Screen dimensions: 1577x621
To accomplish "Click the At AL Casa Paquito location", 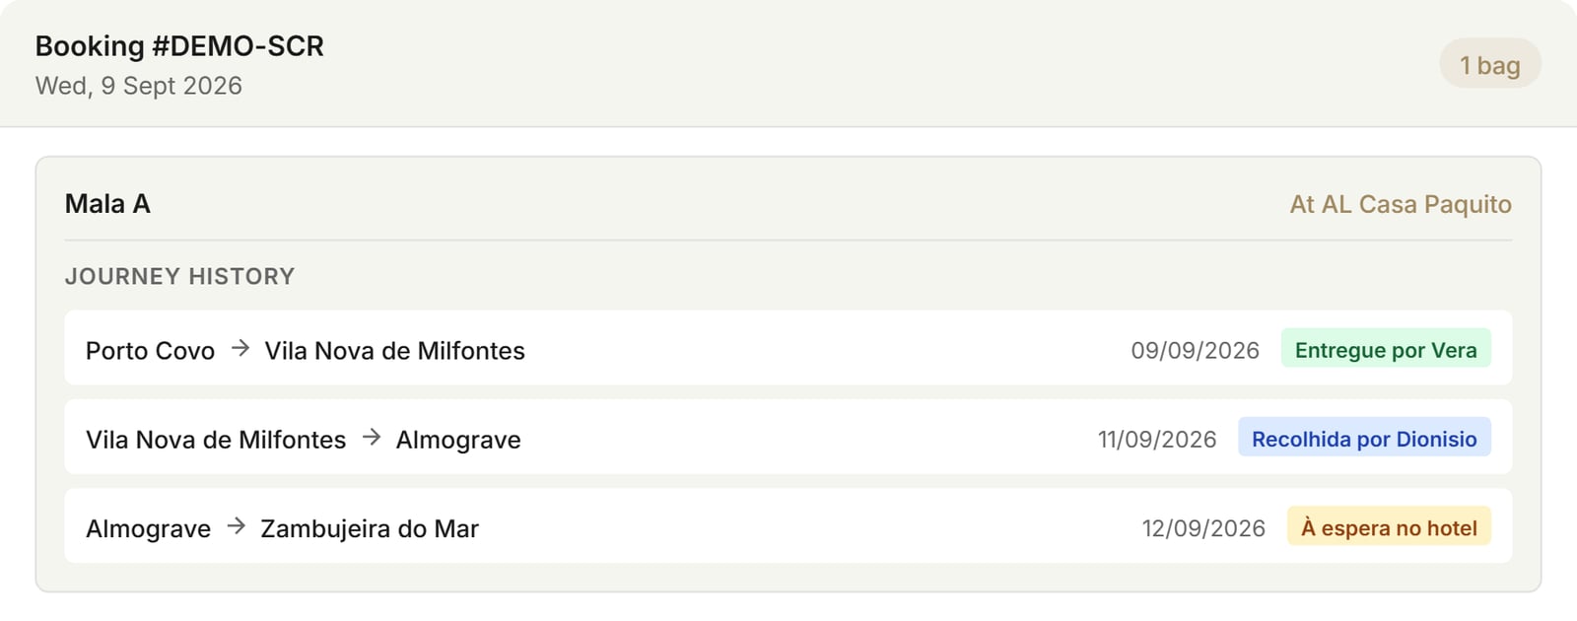I will (1401, 204).
